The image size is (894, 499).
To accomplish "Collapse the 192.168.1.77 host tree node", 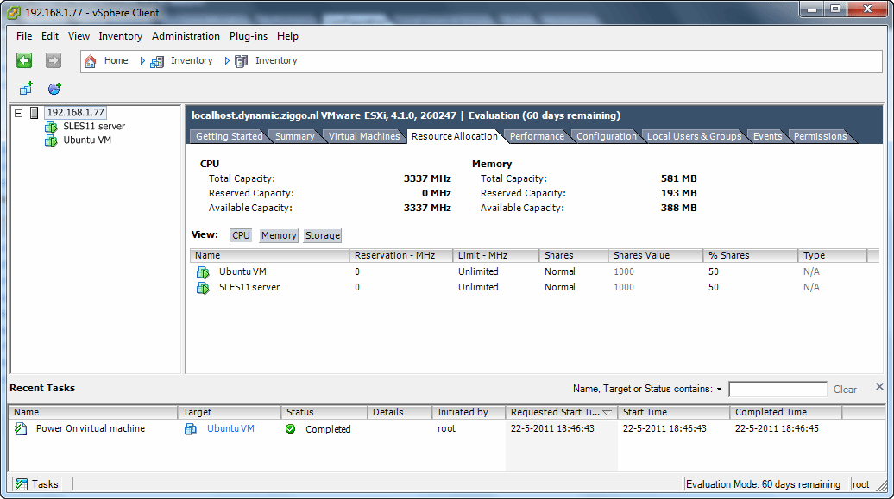I will pyautogui.click(x=19, y=113).
